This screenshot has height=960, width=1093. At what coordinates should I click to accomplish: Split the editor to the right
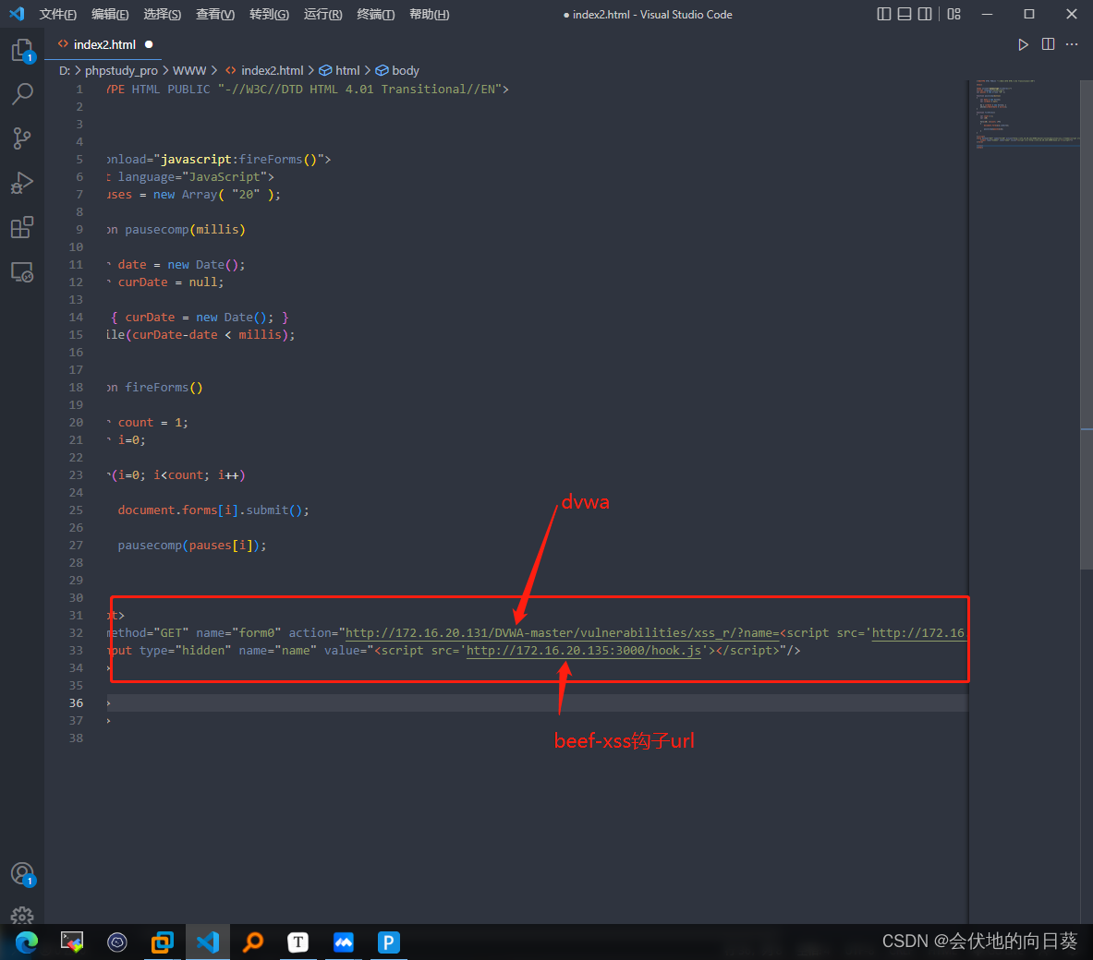[x=1048, y=44]
